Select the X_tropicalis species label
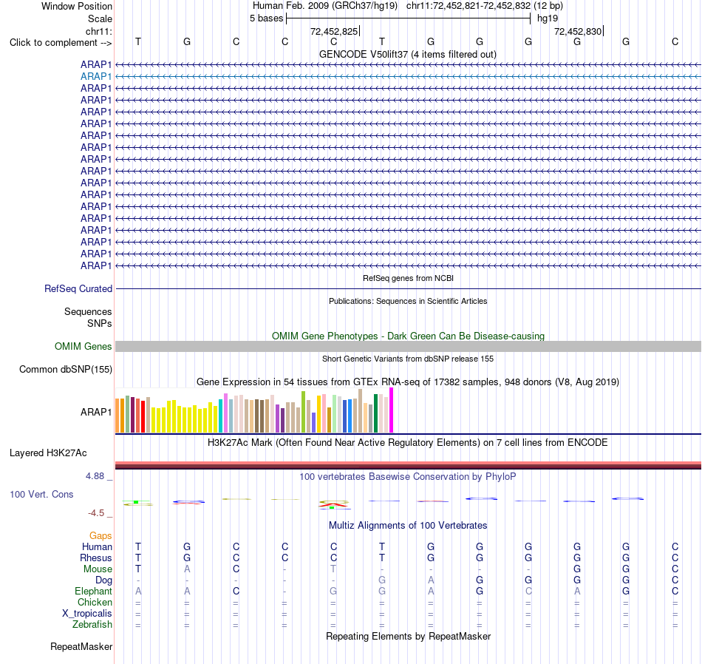Viewport: 702px width, 664px height. coord(87,614)
